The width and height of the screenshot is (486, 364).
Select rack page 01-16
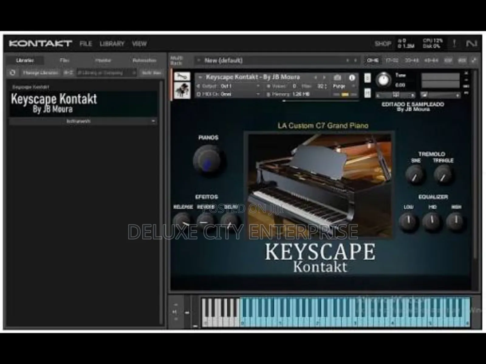click(373, 60)
